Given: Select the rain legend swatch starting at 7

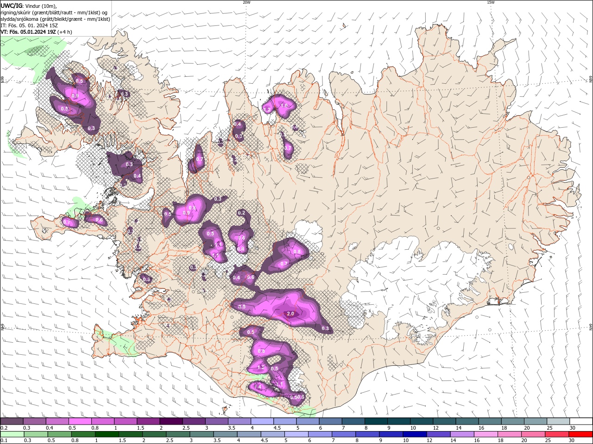Looking at the screenshot, I should pos(344,434).
